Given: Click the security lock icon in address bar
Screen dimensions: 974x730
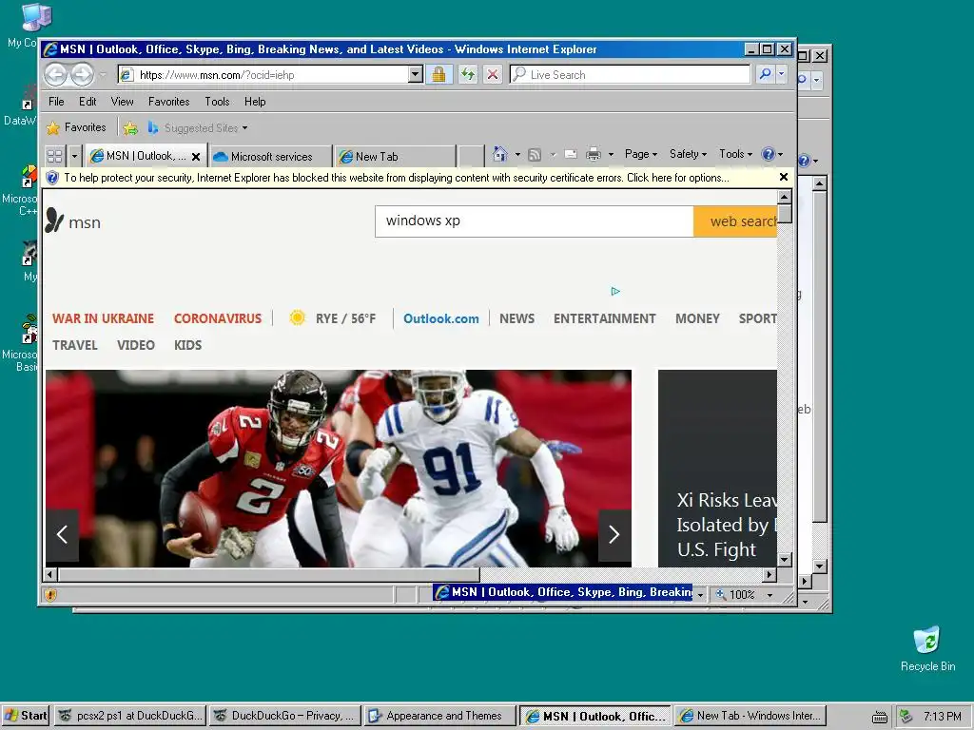Looking at the screenshot, I should coord(438,74).
